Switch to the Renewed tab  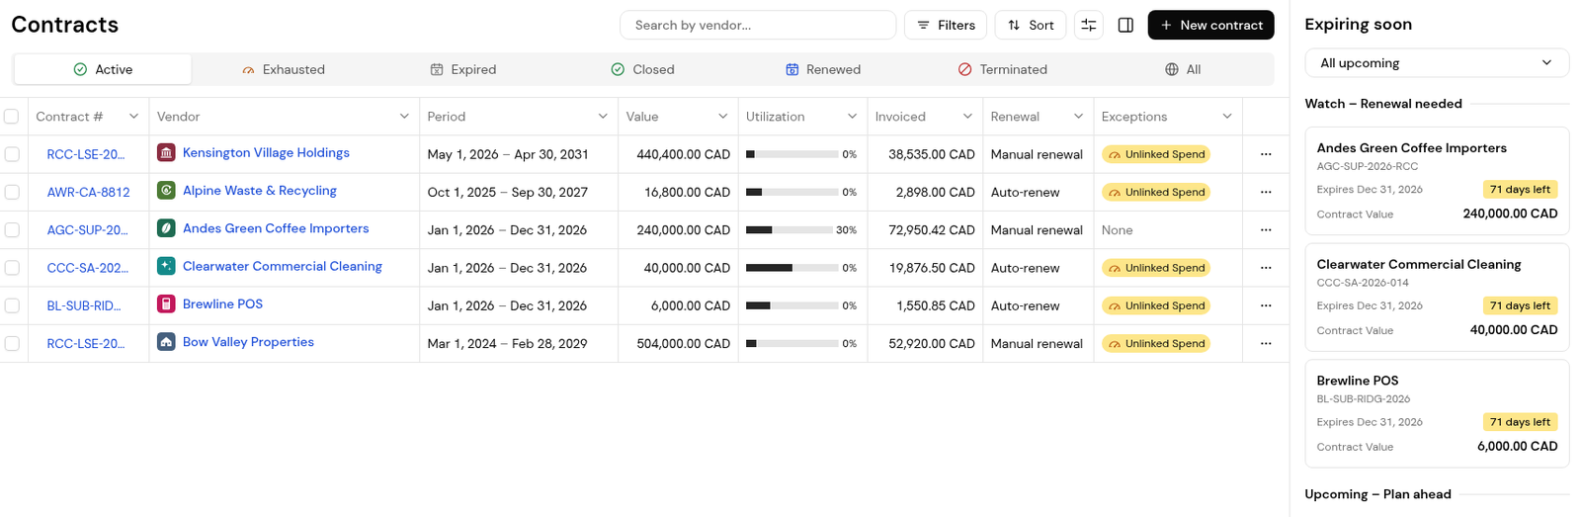[823, 69]
